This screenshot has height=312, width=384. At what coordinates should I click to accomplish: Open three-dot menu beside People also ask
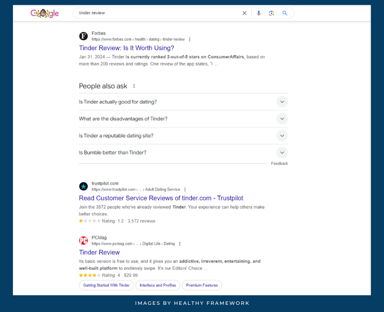pos(134,86)
